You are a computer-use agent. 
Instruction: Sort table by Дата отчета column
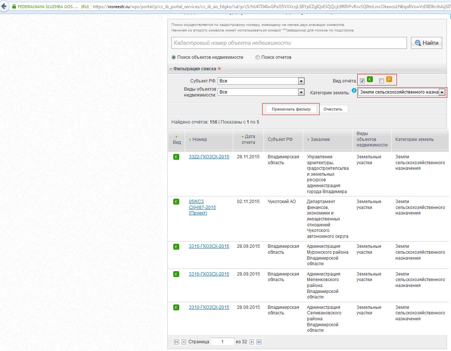[248, 139]
